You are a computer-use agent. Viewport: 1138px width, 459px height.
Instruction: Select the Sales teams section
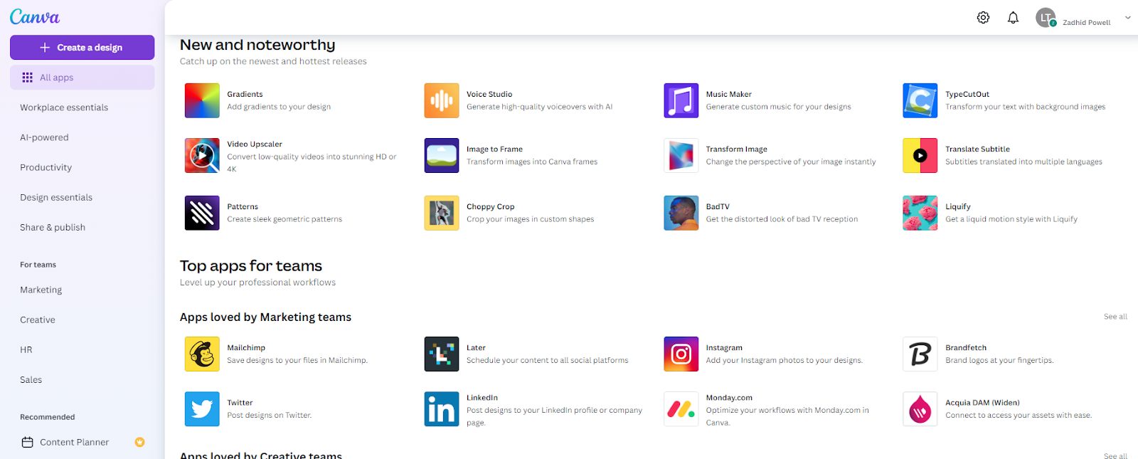click(31, 379)
